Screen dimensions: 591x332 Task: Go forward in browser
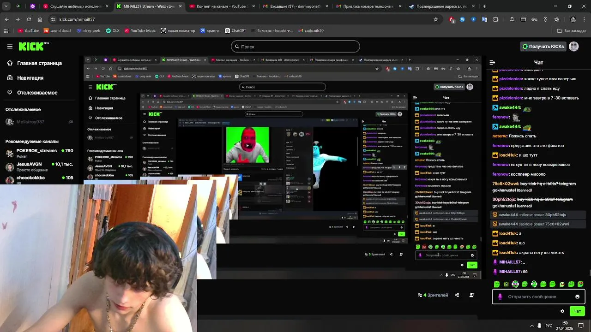(x=18, y=19)
